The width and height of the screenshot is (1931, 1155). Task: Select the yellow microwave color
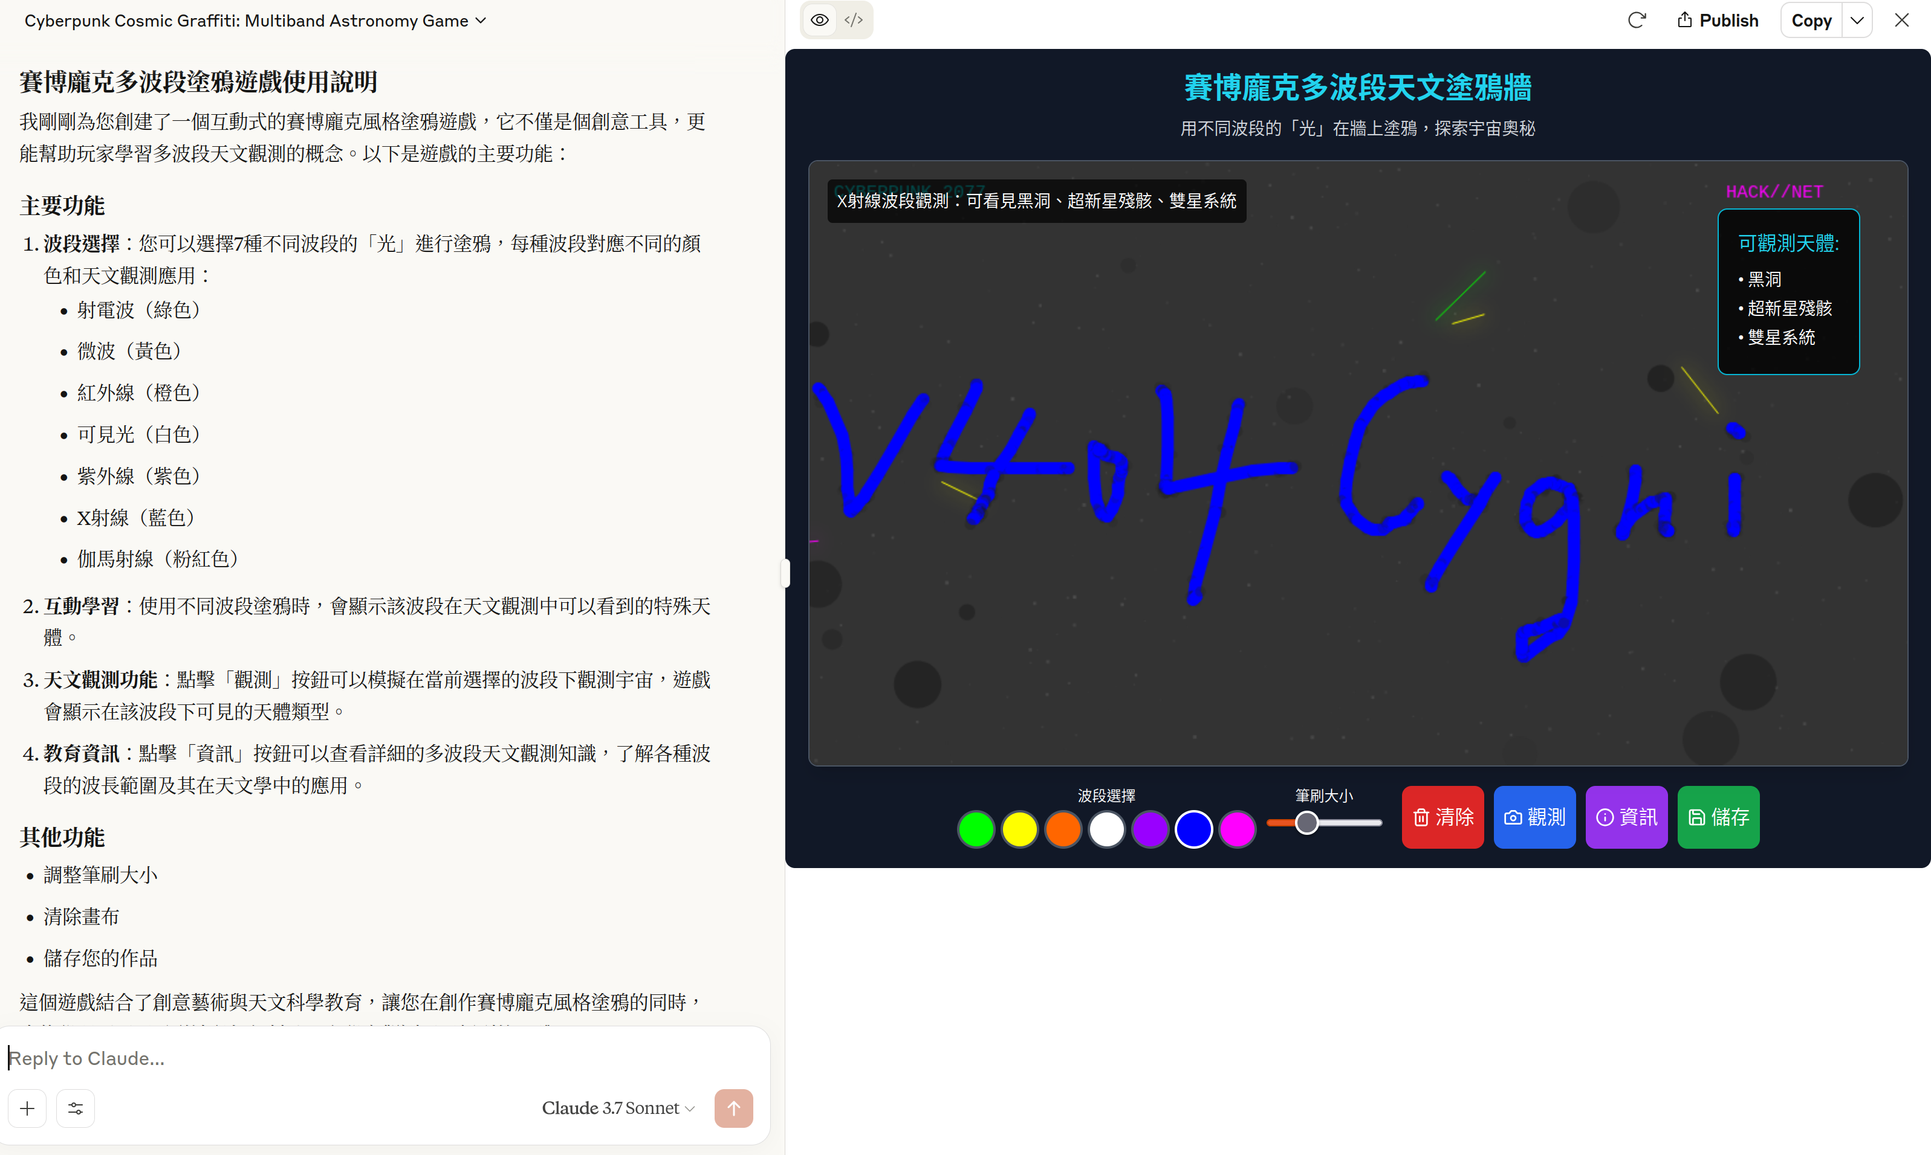[1020, 828]
